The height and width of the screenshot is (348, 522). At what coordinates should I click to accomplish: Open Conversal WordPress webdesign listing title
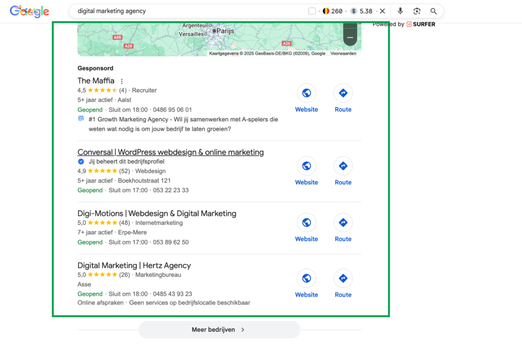click(x=170, y=152)
